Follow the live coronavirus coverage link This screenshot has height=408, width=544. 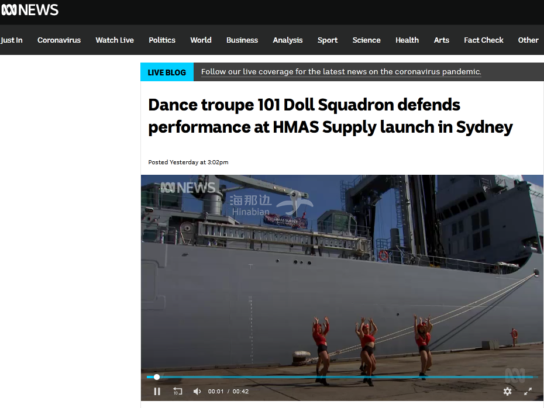coord(341,72)
